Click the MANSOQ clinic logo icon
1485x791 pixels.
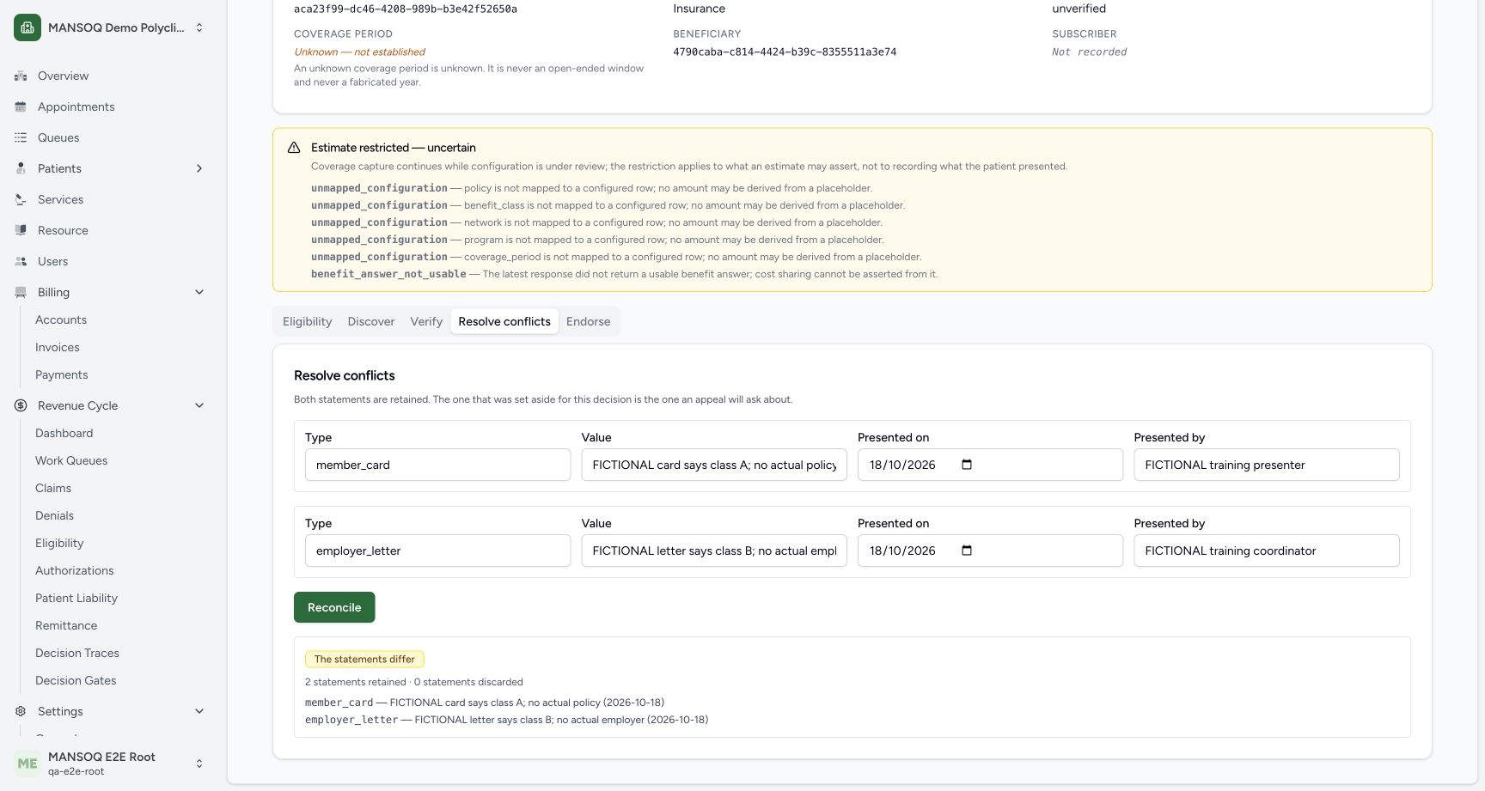27,27
